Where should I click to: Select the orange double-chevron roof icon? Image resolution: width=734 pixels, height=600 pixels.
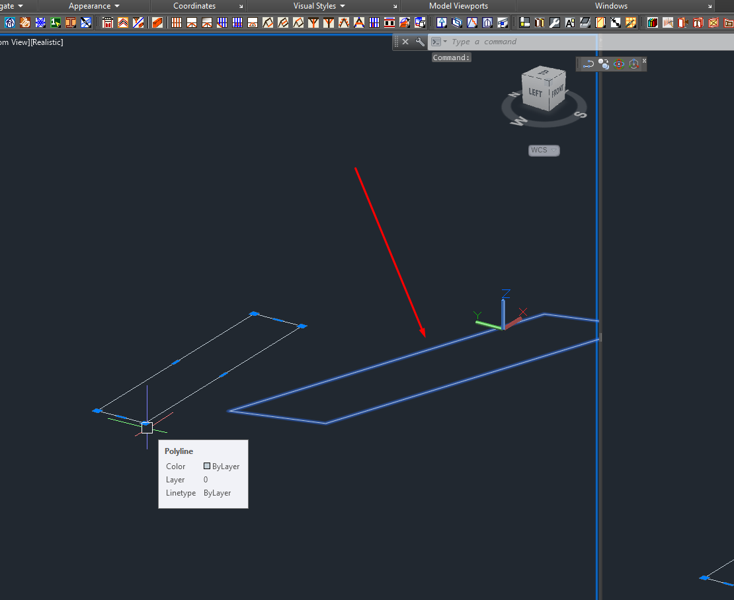[x=122, y=22]
